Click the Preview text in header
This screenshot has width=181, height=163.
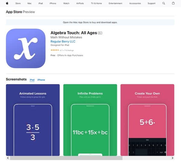[x=29, y=12]
